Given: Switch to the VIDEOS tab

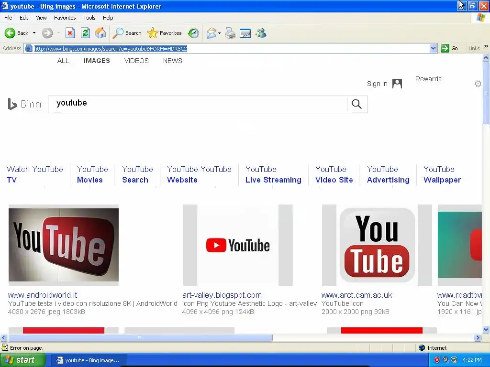Looking at the screenshot, I should pyautogui.click(x=136, y=61).
